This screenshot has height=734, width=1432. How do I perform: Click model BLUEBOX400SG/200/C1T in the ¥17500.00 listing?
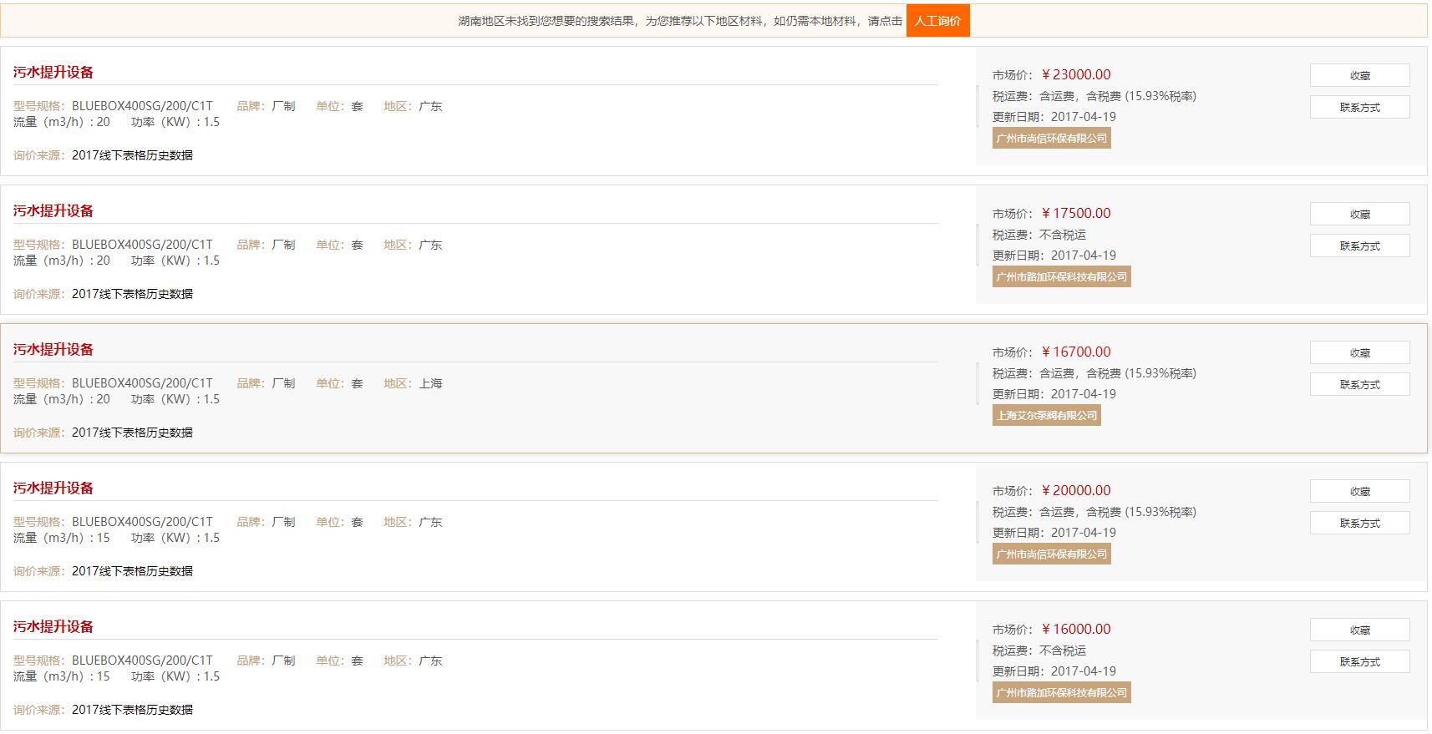click(x=142, y=245)
